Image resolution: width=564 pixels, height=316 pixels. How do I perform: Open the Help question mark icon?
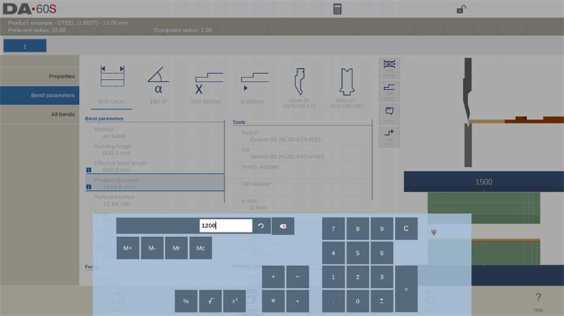[x=538, y=301]
